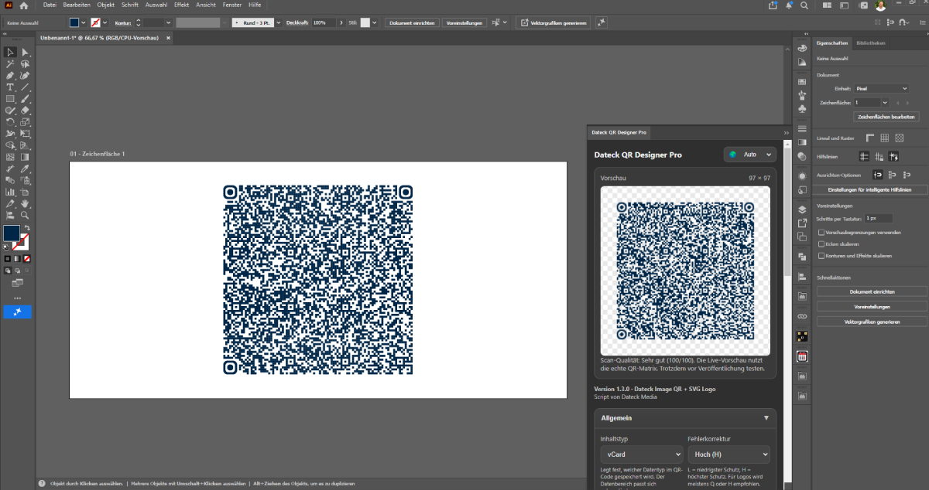Select the Rotate tool
Viewport: 929px width, 490px height.
[x=10, y=122]
